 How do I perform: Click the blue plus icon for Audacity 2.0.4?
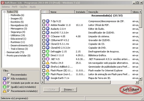click(x=48, y=29)
